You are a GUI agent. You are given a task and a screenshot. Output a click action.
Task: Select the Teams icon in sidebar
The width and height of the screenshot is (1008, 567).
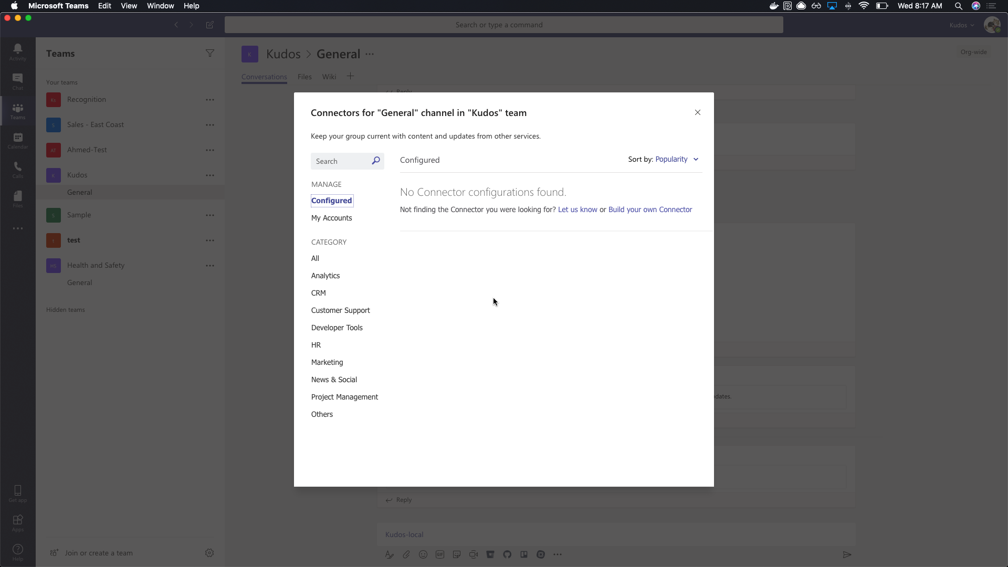18,111
